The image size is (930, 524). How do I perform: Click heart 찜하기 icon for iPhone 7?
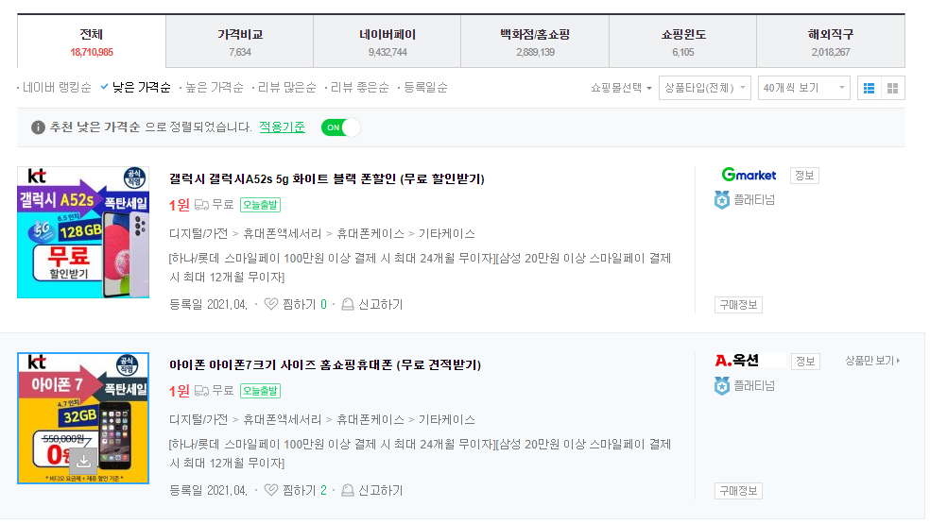click(271, 490)
